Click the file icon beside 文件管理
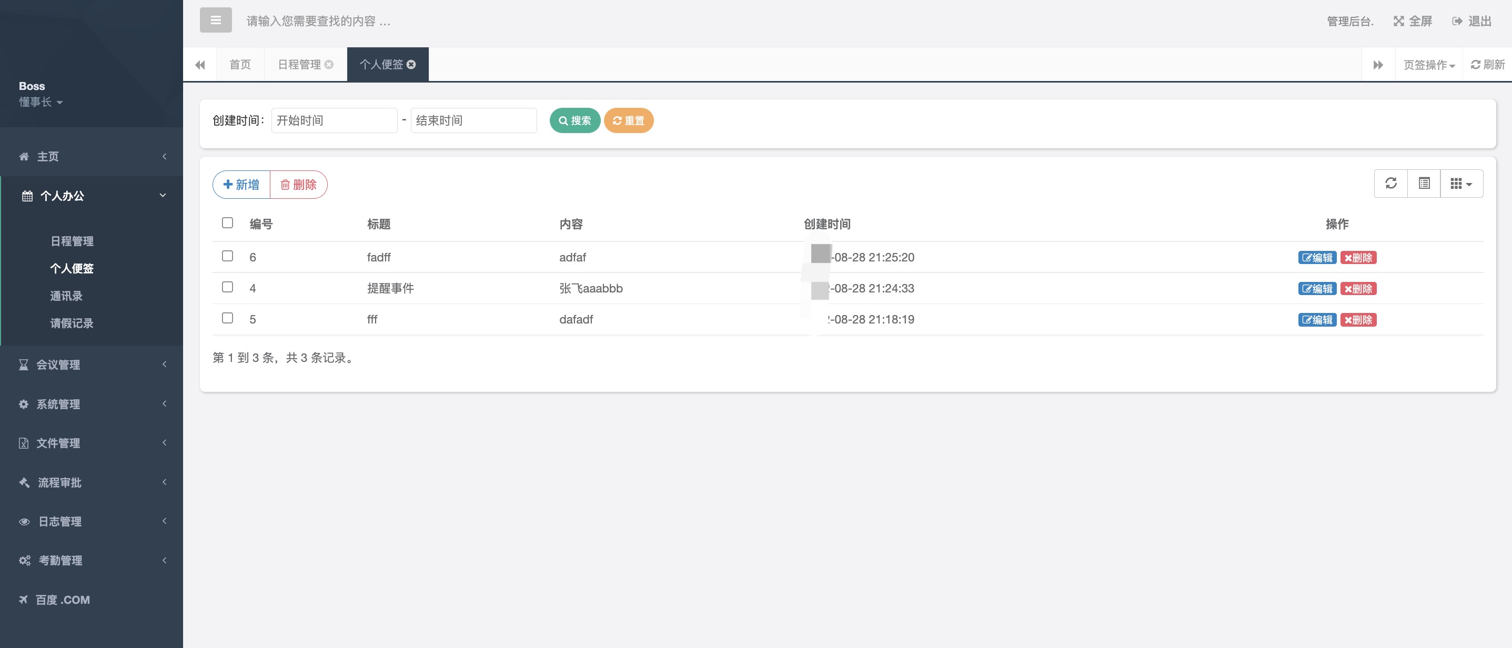1512x648 pixels. tap(24, 443)
